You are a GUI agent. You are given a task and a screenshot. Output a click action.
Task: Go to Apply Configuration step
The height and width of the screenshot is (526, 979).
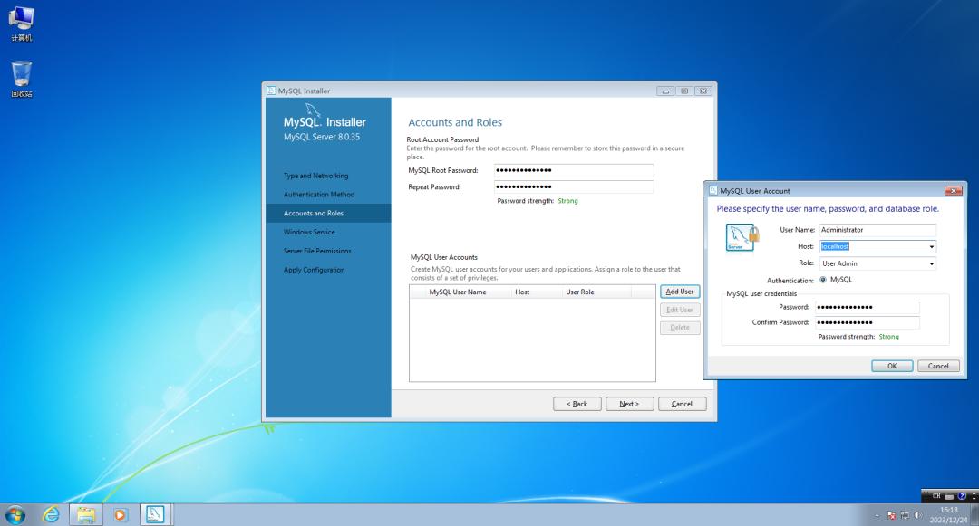click(314, 270)
